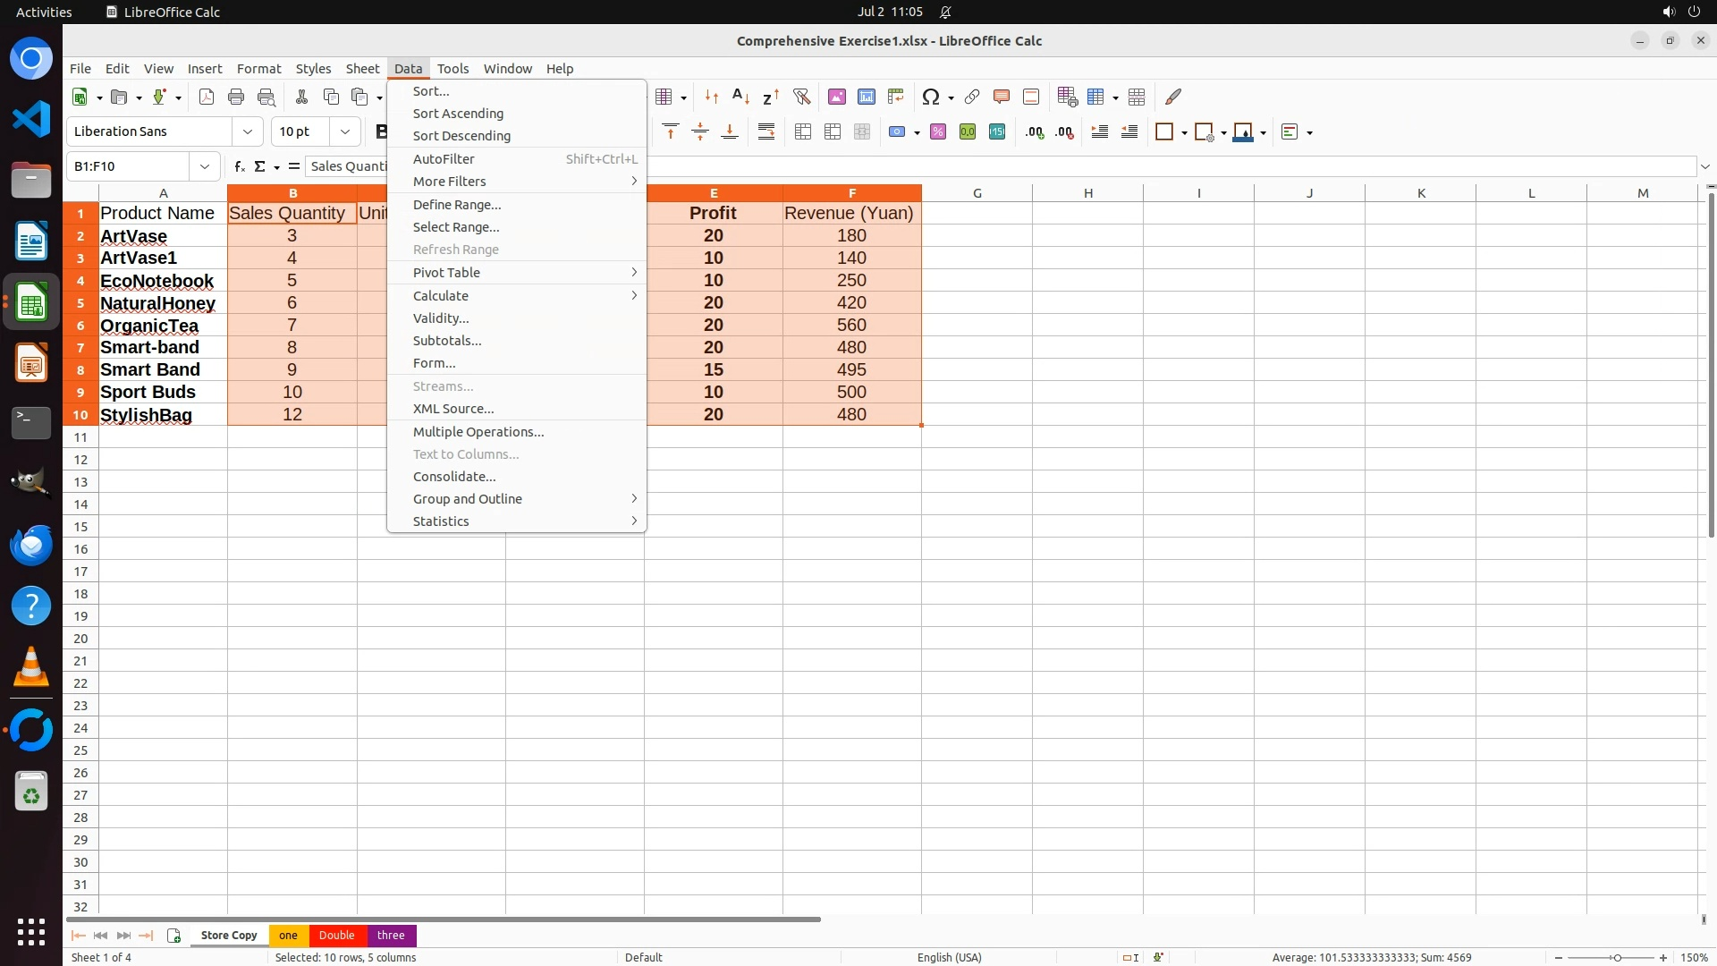Toggle Freeze Rows and Columns icon
The image size is (1717, 966).
1096,97
